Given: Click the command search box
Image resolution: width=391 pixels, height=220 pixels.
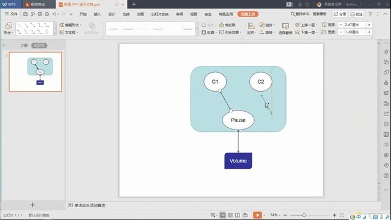Looking at the screenshot, I should [309, 14].
